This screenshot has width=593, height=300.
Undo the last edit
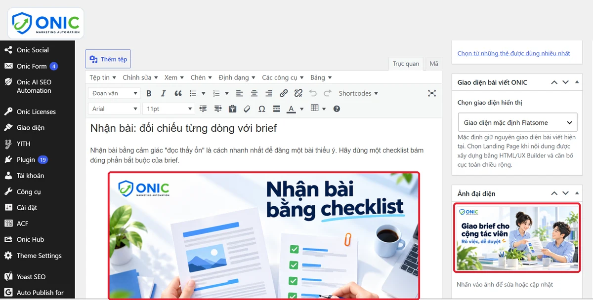[313, 93]
